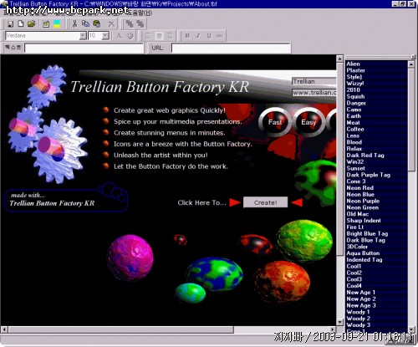Click the Delete X toolbar icon
Screen dimensions: 418x347
(x=111, y=24)
